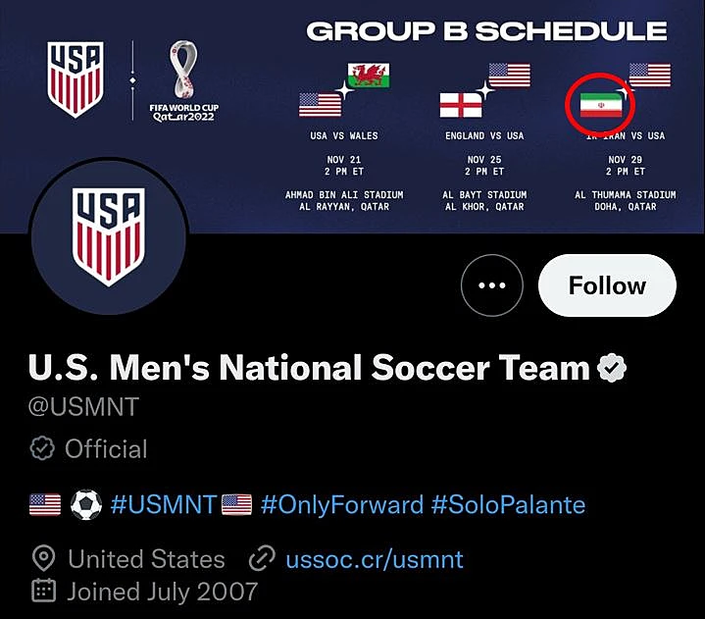Click the verified checkmark badge beside team name
Screen dimensions: 705x619
point(612,369)
